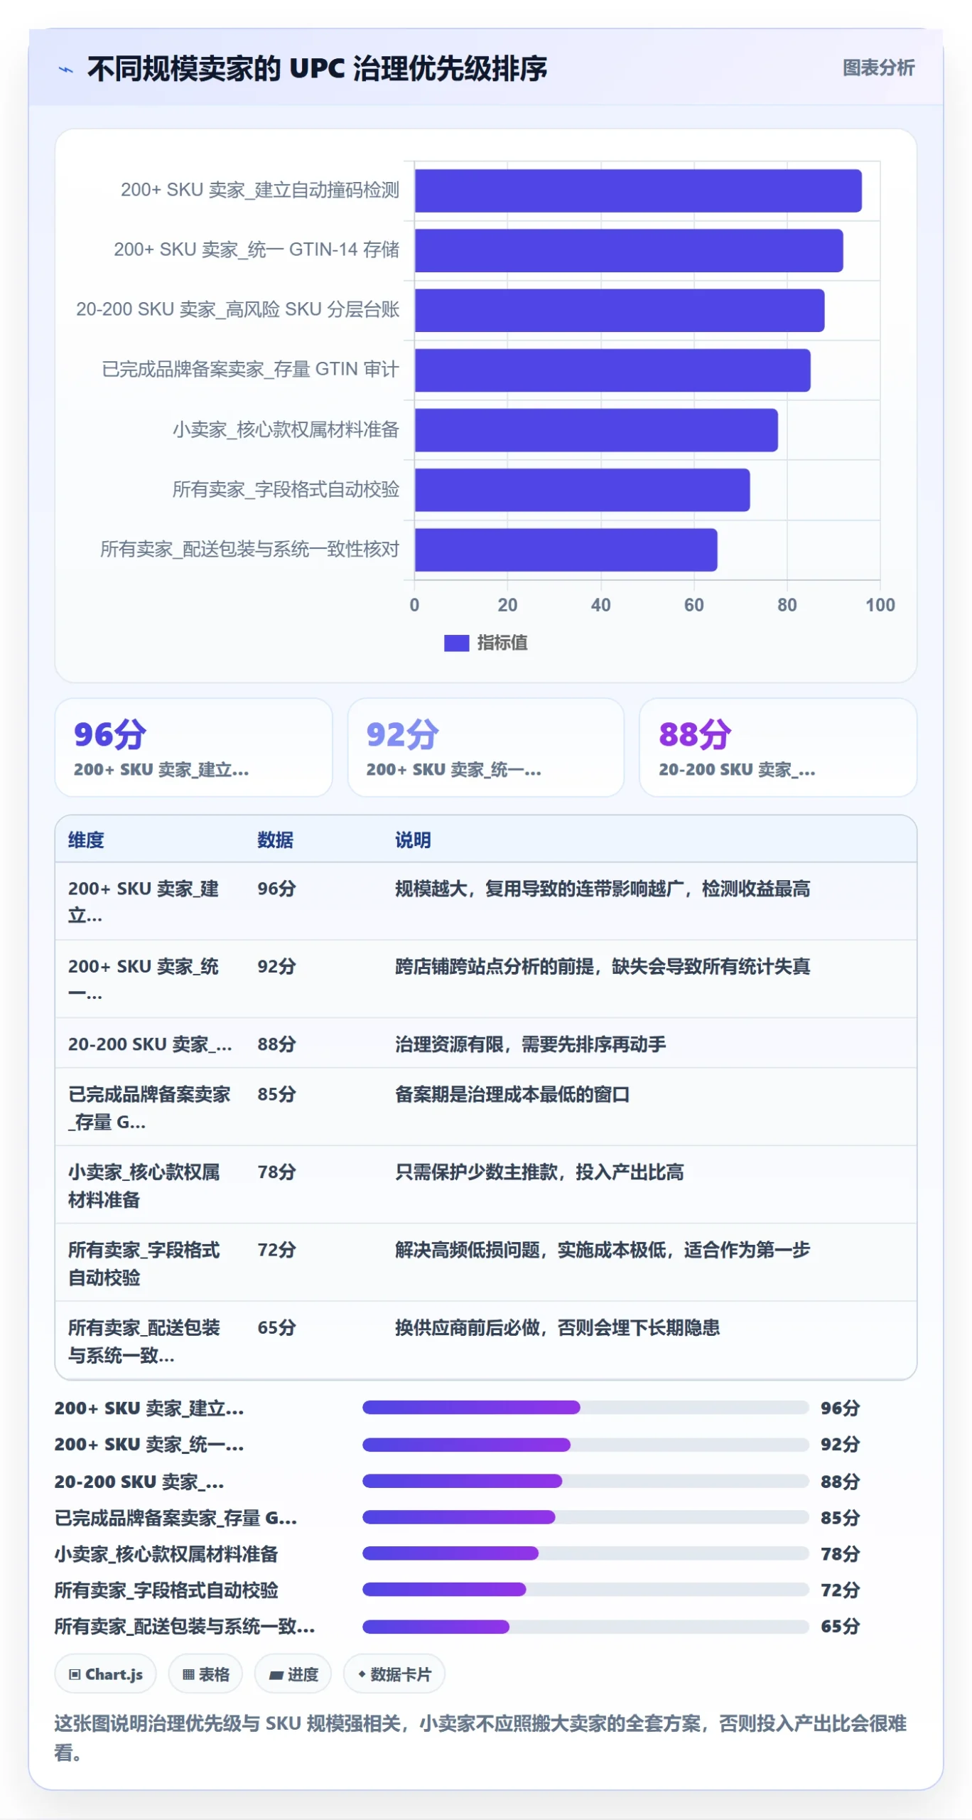The height and width of the screenshot is (1820, 972).
Task: Click the chart bar for 小卖家_核心款权属材料准备
Action: click(x=596, y=430)
